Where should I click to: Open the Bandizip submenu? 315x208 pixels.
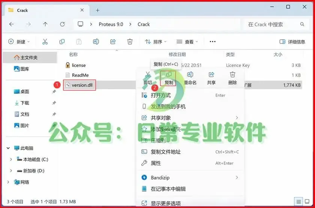click(190, 178)
